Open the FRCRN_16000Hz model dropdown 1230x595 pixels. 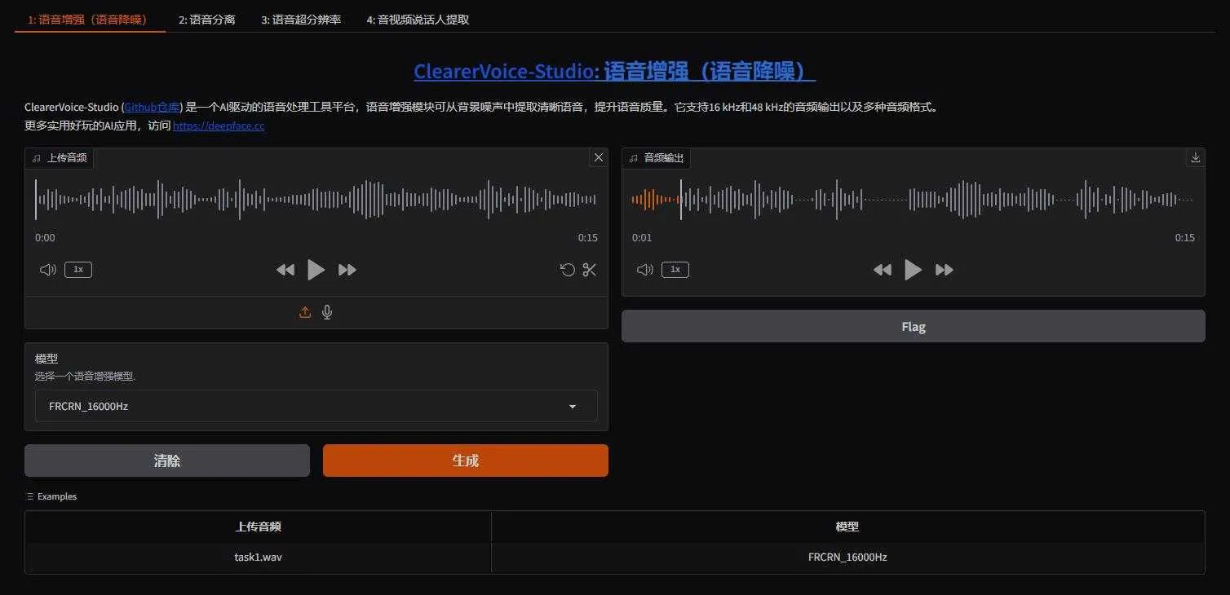point(316,406)
